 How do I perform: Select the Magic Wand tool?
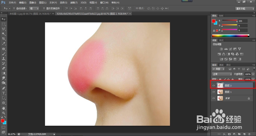click(4, 34)
